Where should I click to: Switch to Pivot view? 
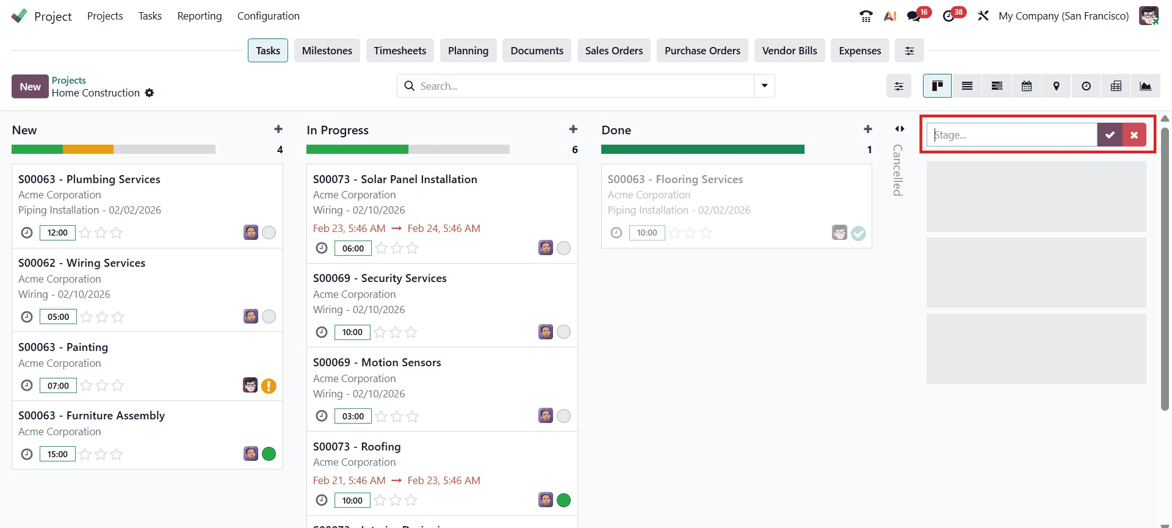click(1116, 86)
